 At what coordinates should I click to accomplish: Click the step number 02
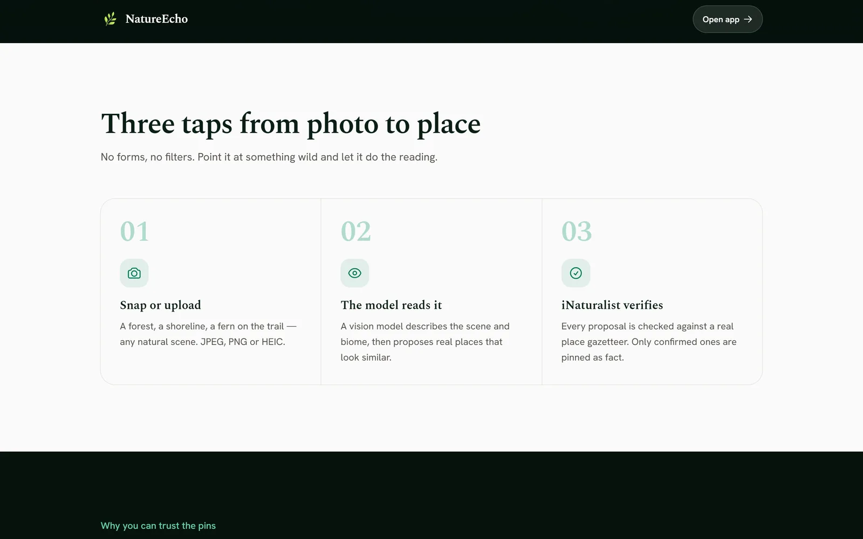pos(355,232)
